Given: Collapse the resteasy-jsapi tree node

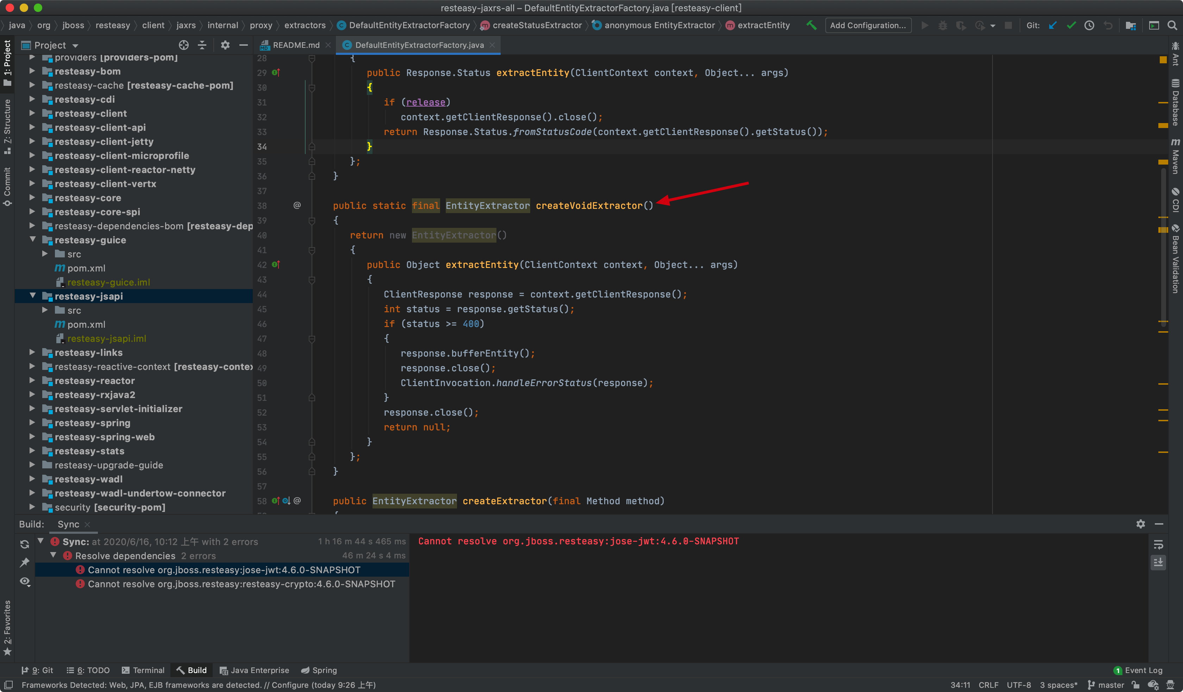Looking at the screenshot, I should point(33,296).
